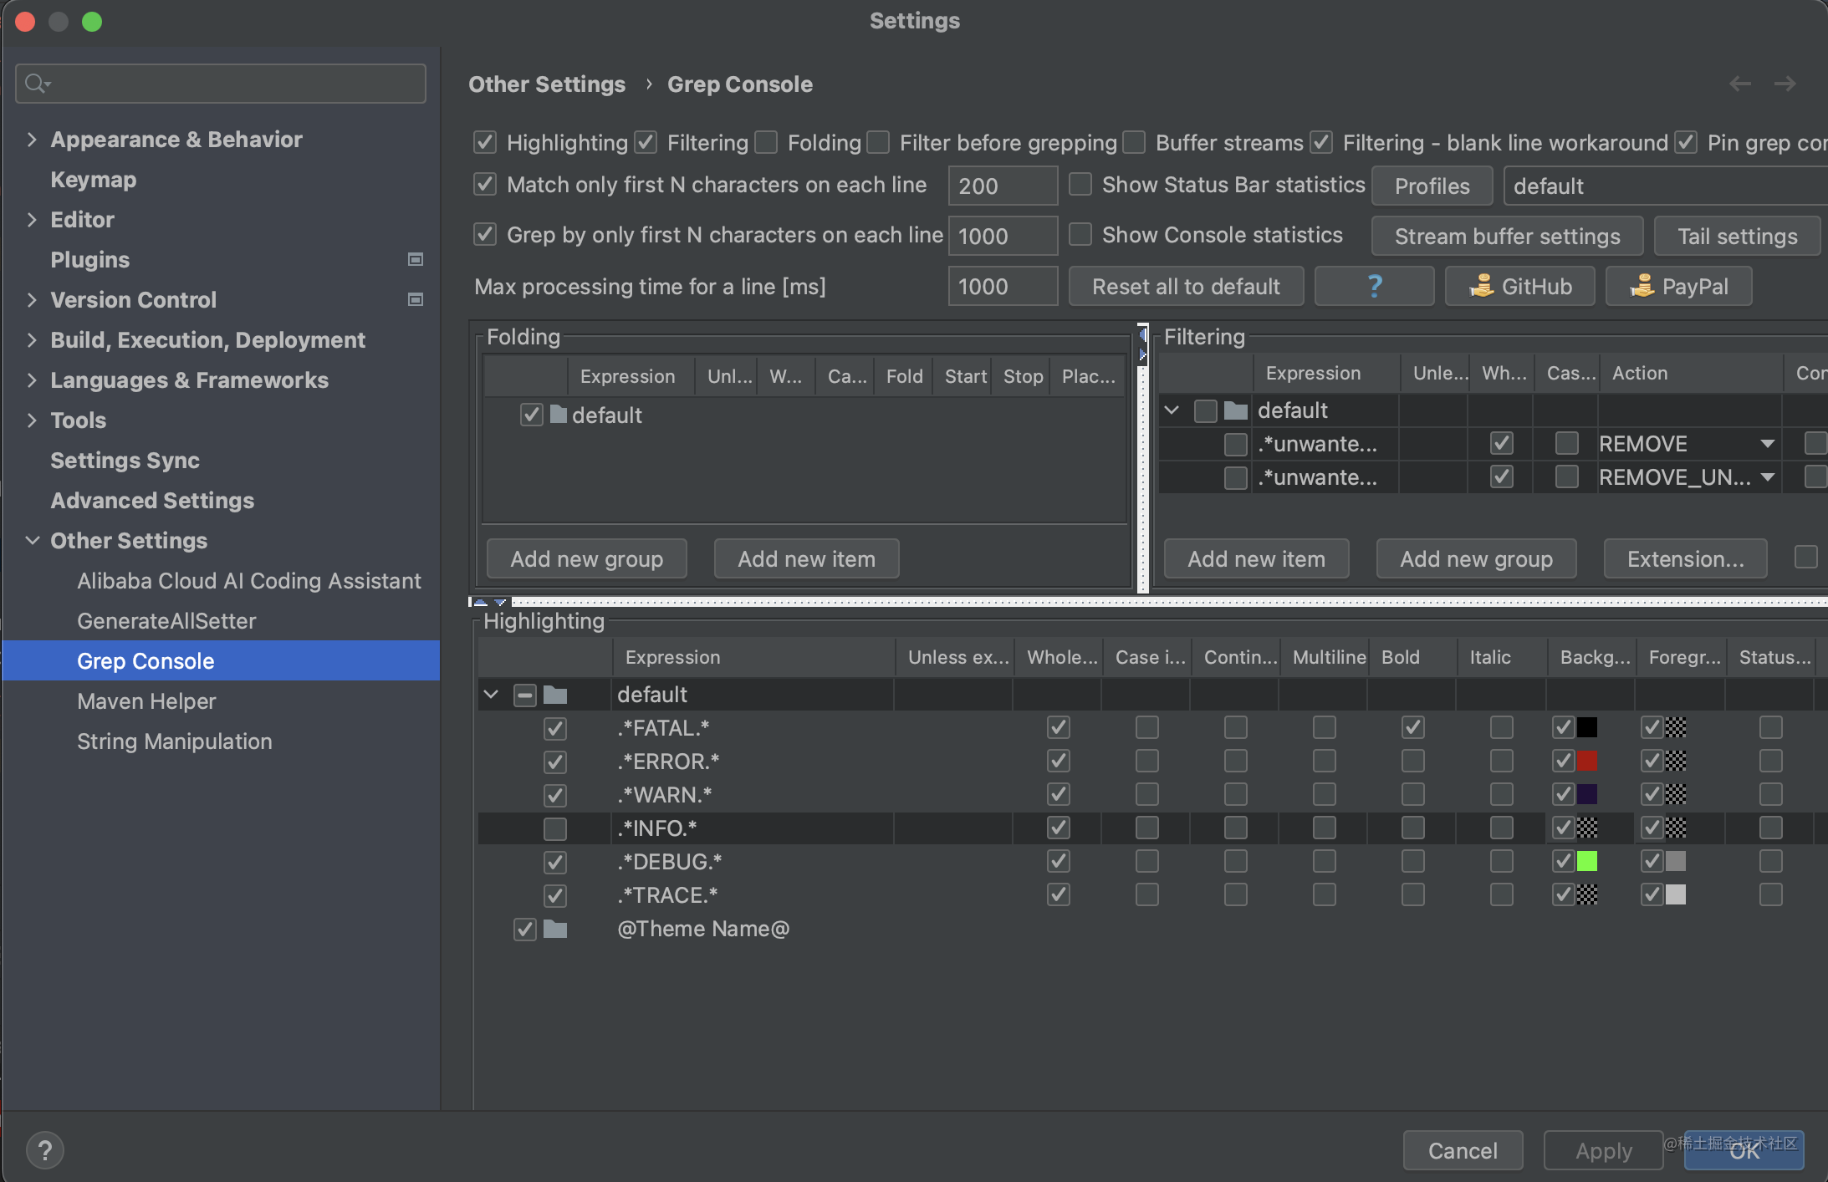Enable Filter before grepping

878,142
